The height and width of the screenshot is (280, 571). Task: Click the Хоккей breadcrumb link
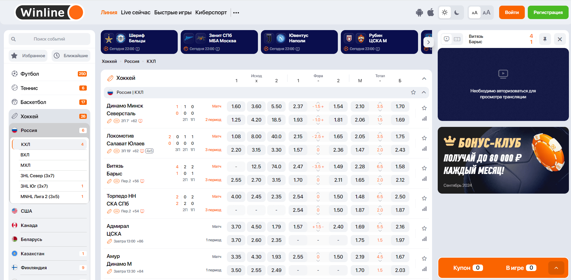(109, 61)
